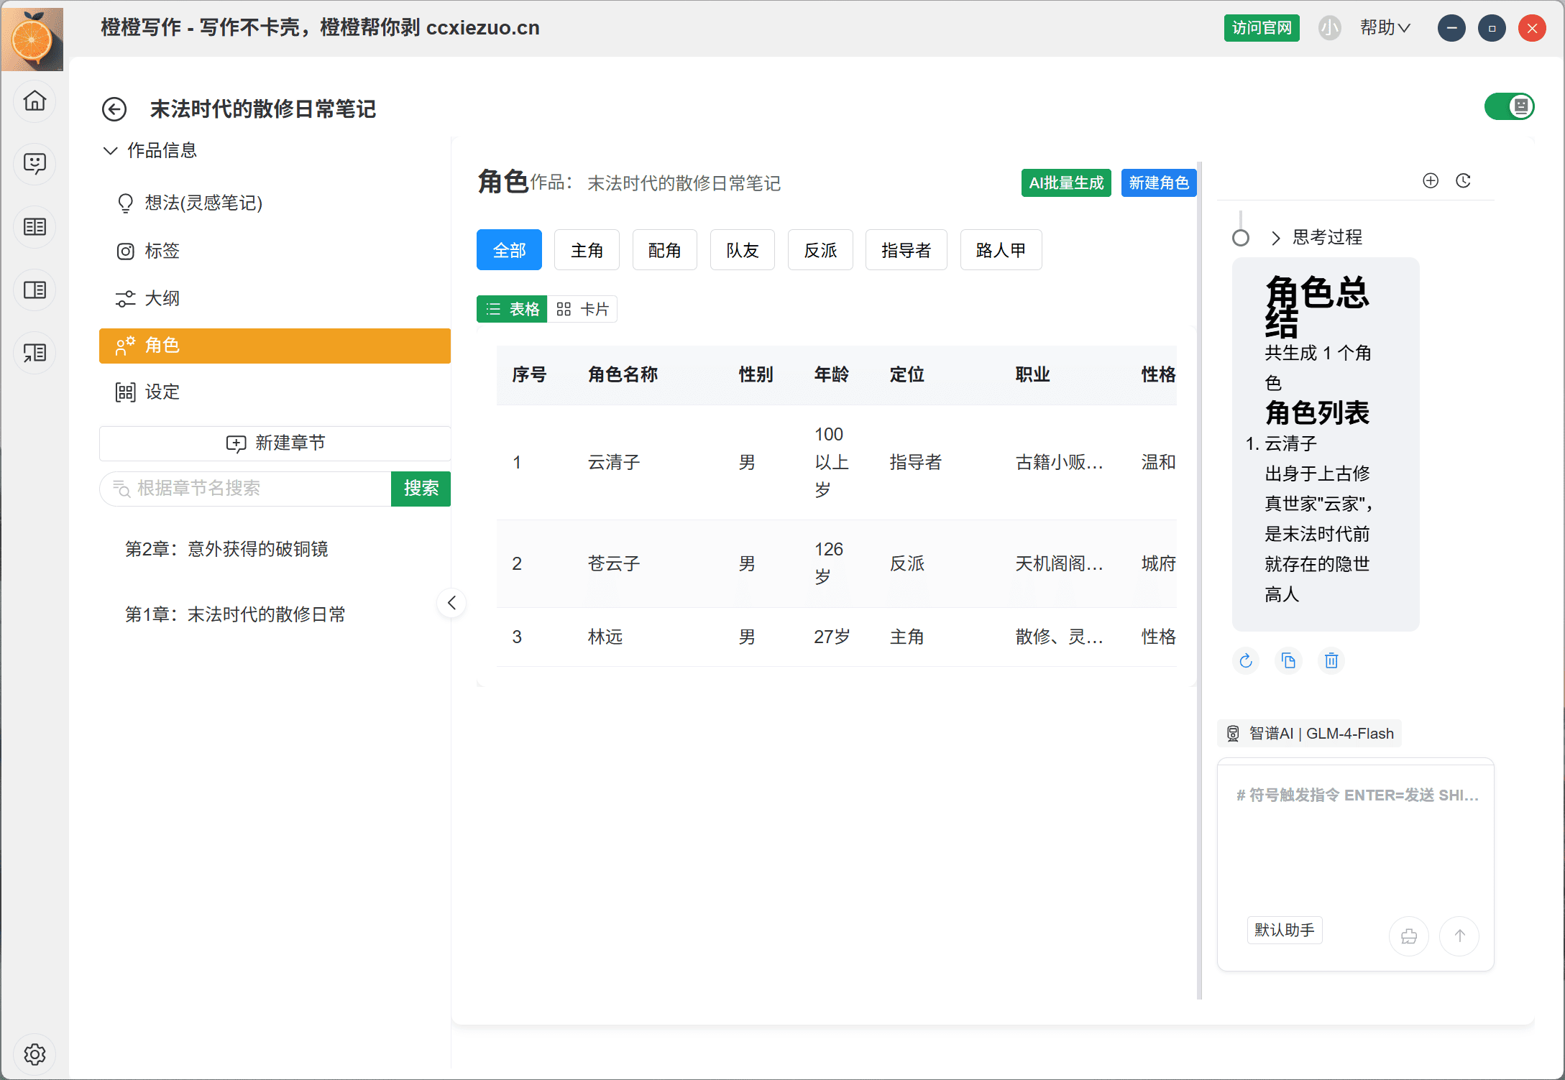
Task: Click the 新建角色 button
Action: [1158, 183]
